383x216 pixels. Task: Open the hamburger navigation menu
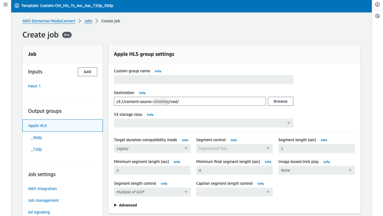pyautogui.click(x=6, y=4)
